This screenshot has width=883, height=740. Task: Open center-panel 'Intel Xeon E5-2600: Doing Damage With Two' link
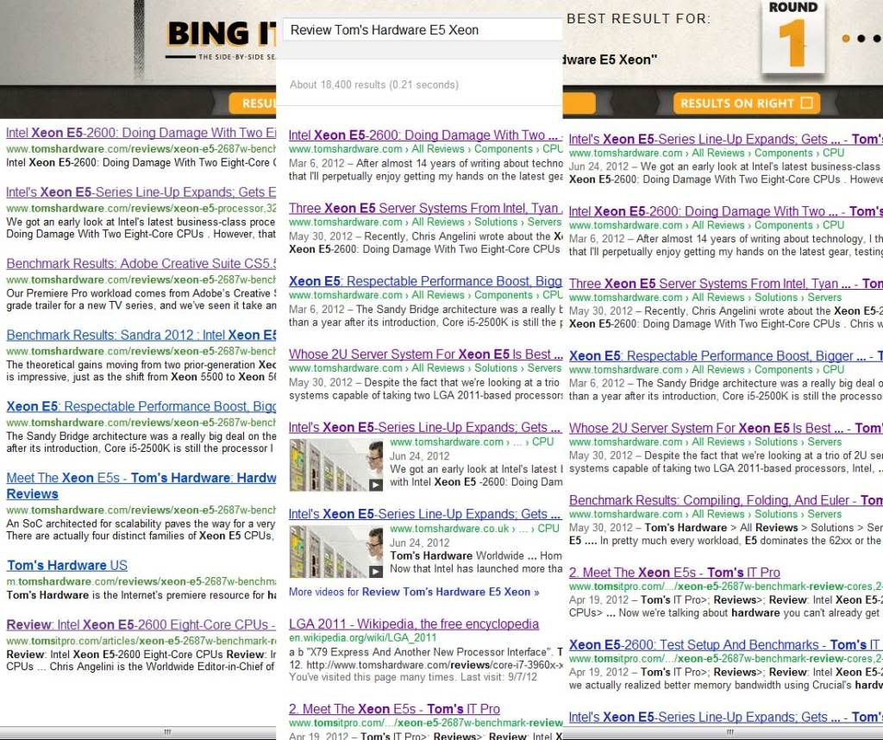[x=425, y=135]
